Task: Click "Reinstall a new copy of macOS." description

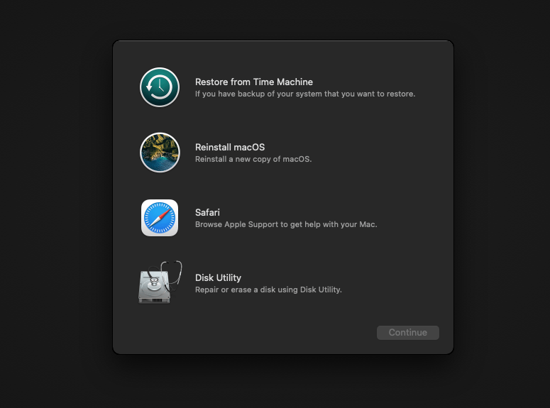Action: tap(253, 159)
